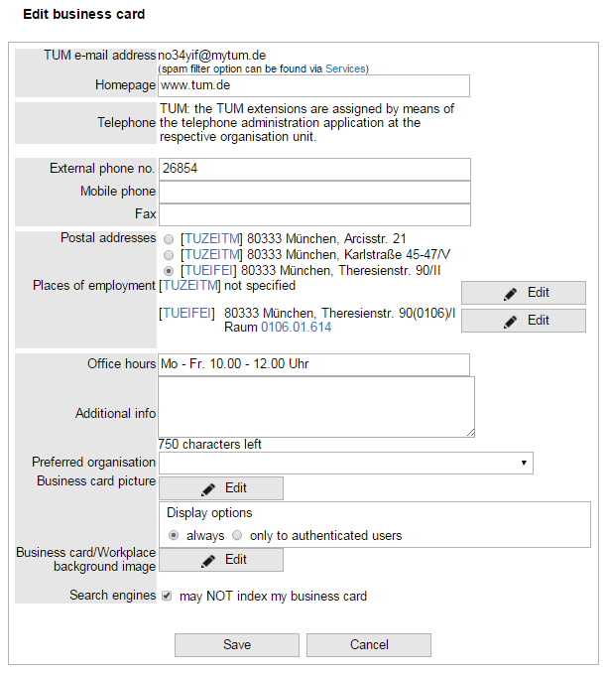Focus the External phone no. field
The image size is (608, 675).
pos(313,169)
